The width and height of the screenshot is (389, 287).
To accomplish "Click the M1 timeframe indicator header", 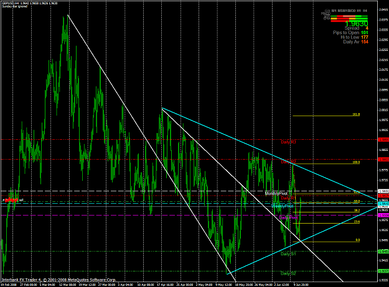I will coord(334,11).
